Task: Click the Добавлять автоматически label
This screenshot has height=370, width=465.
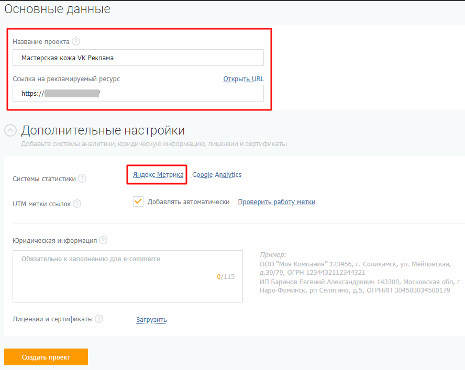Action: 189,202
